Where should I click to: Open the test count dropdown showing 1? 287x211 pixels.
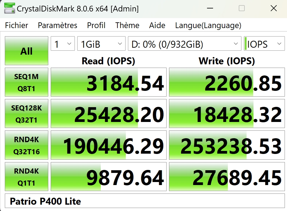[62, 45]
